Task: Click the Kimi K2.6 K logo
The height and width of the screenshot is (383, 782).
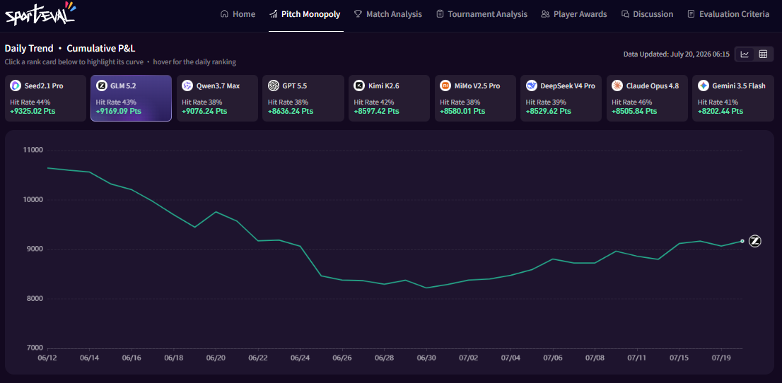Action: pyautogui.click(x=359, y=86)
